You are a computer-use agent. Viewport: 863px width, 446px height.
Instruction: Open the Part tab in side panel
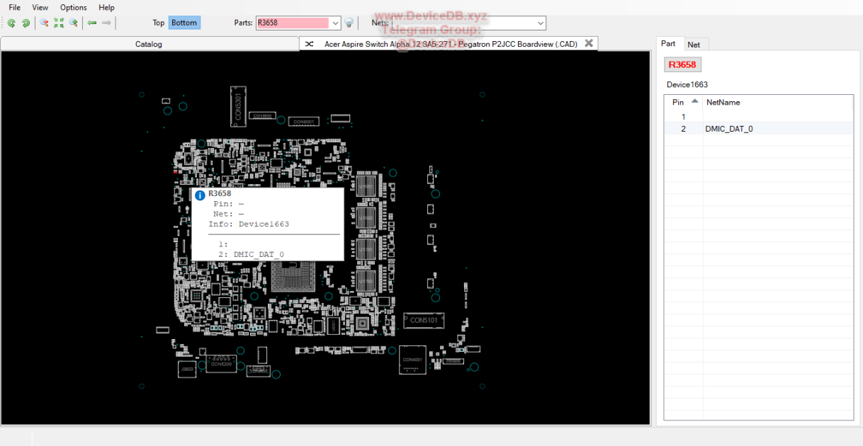click(x=668, y=44)
